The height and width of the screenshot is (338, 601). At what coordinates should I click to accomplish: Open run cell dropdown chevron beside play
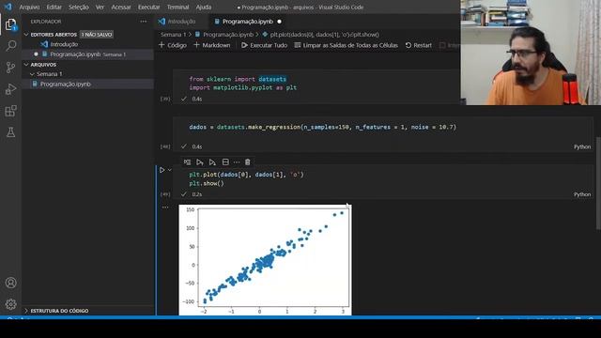click(x=169, y=170)
